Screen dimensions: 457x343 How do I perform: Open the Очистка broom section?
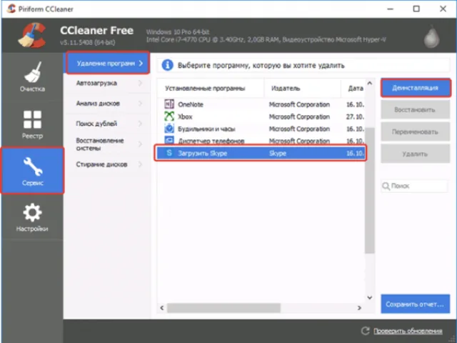pyautogui.click(x=32, y=77)
